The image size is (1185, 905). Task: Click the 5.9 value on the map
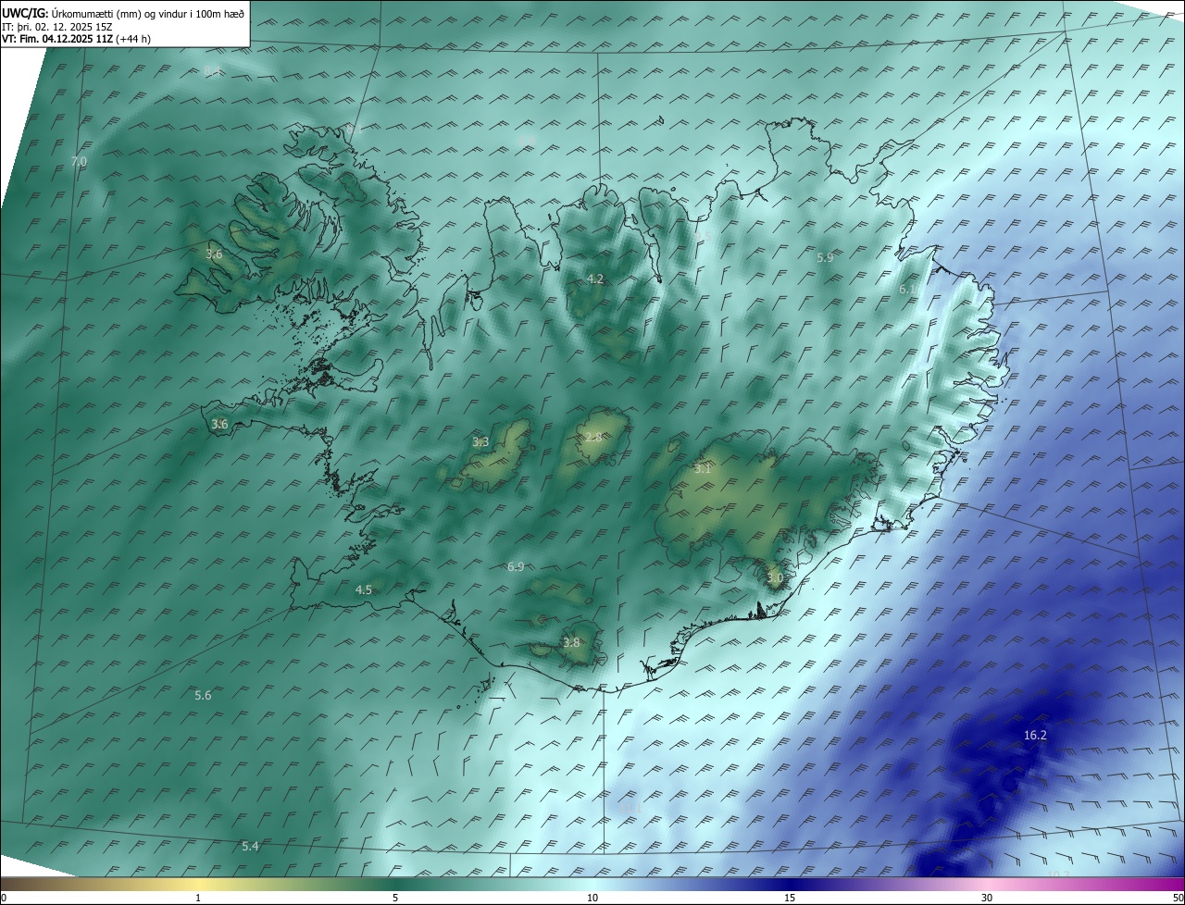coord(825,258)
